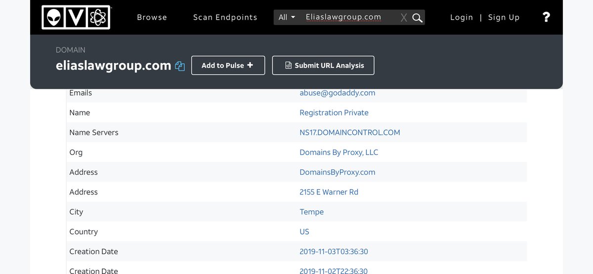This screenshot has width=593, height=274.
Task: Open the All search filter dropdown
Action: [287, 17]
